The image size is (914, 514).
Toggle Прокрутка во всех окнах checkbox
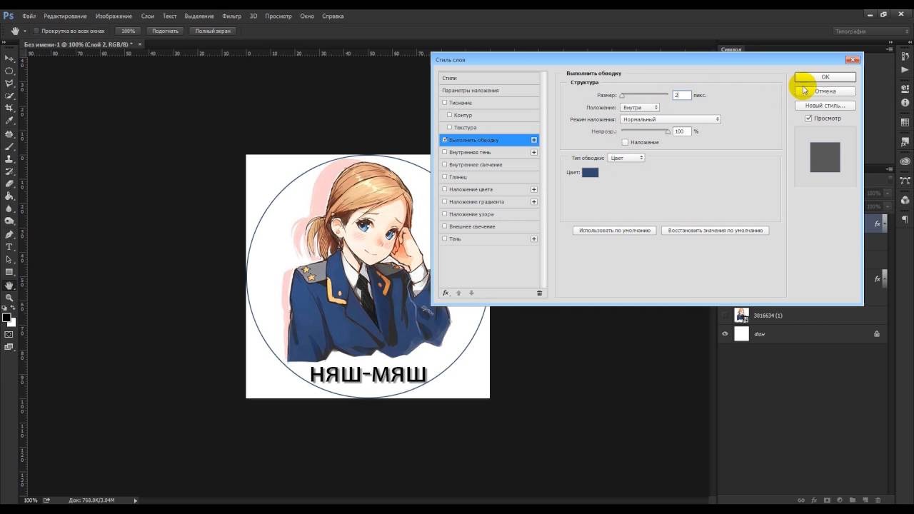36,31
